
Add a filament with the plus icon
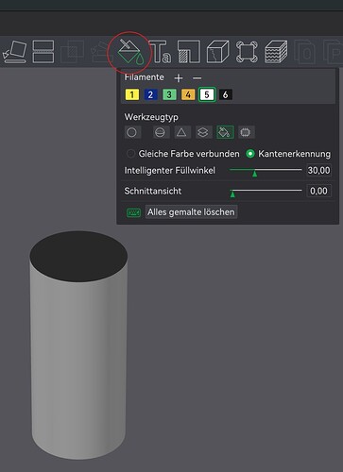[x=179, y=77]
